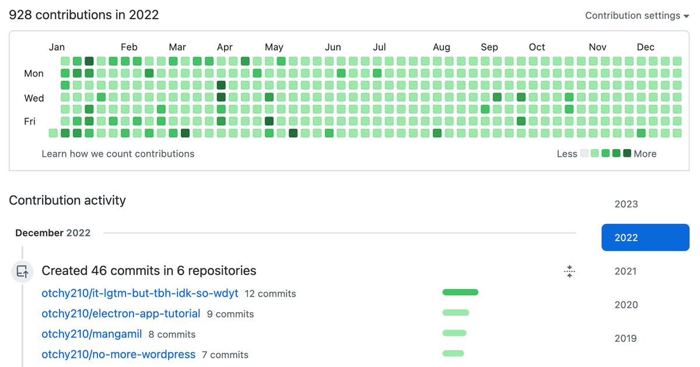The image size is (700, 367).
Task: Open the '12 commits' link
Action: 270,294
